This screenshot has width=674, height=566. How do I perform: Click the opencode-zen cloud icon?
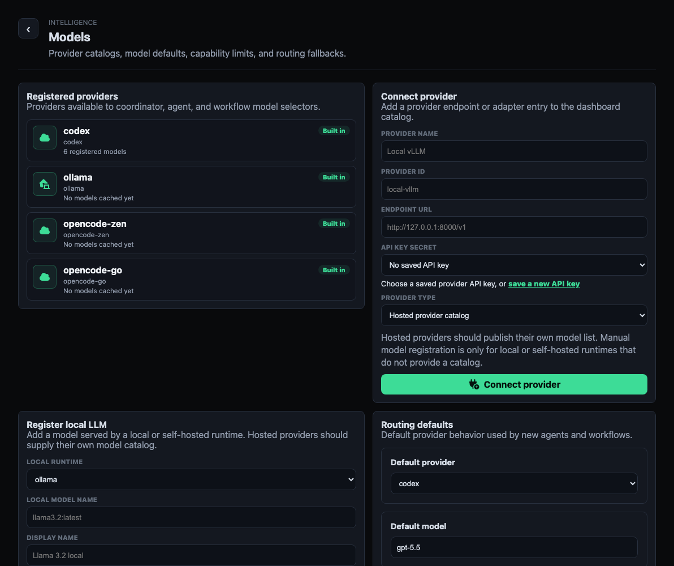click(45, 231)
